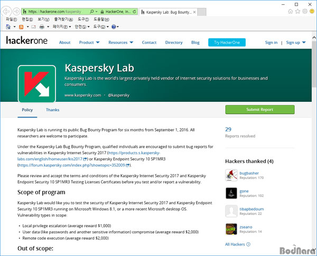Open the 도구(O) command bar dropdown
Viewport: 317px width, 256px height.
(x=101, y=27)
